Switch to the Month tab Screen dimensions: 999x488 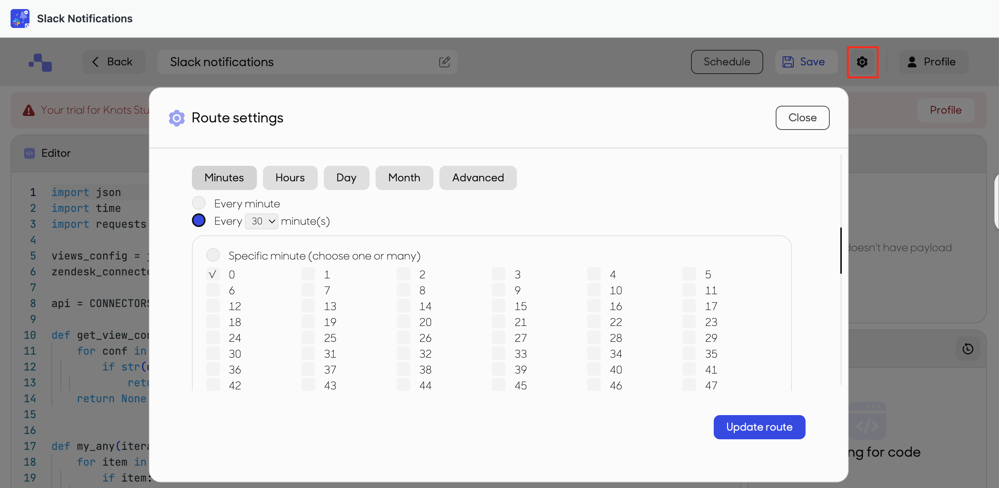pos(404,178)
